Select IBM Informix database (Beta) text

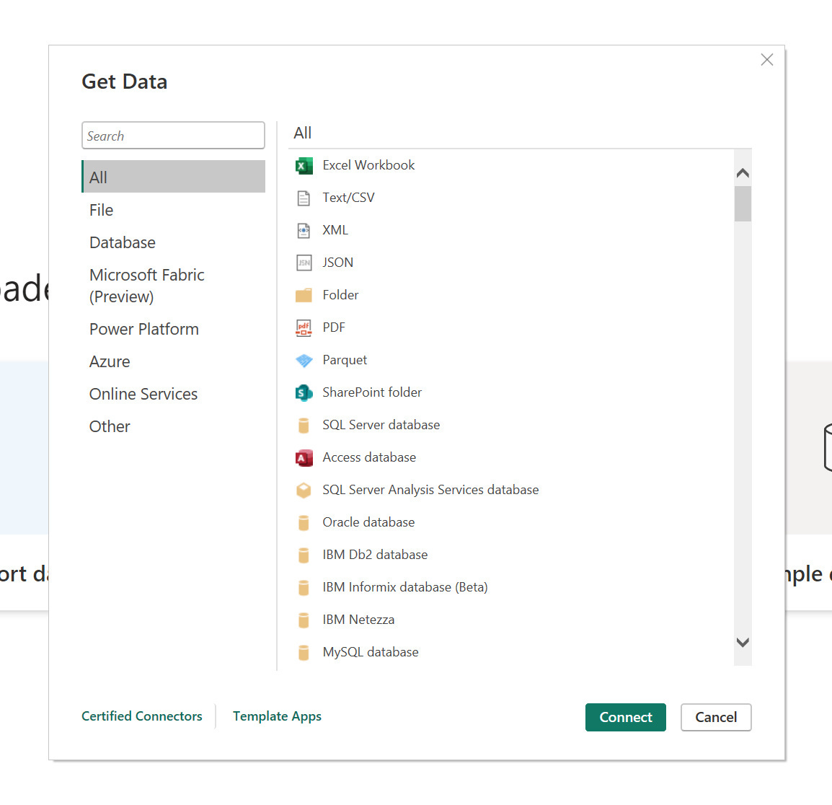coord(405,586)
